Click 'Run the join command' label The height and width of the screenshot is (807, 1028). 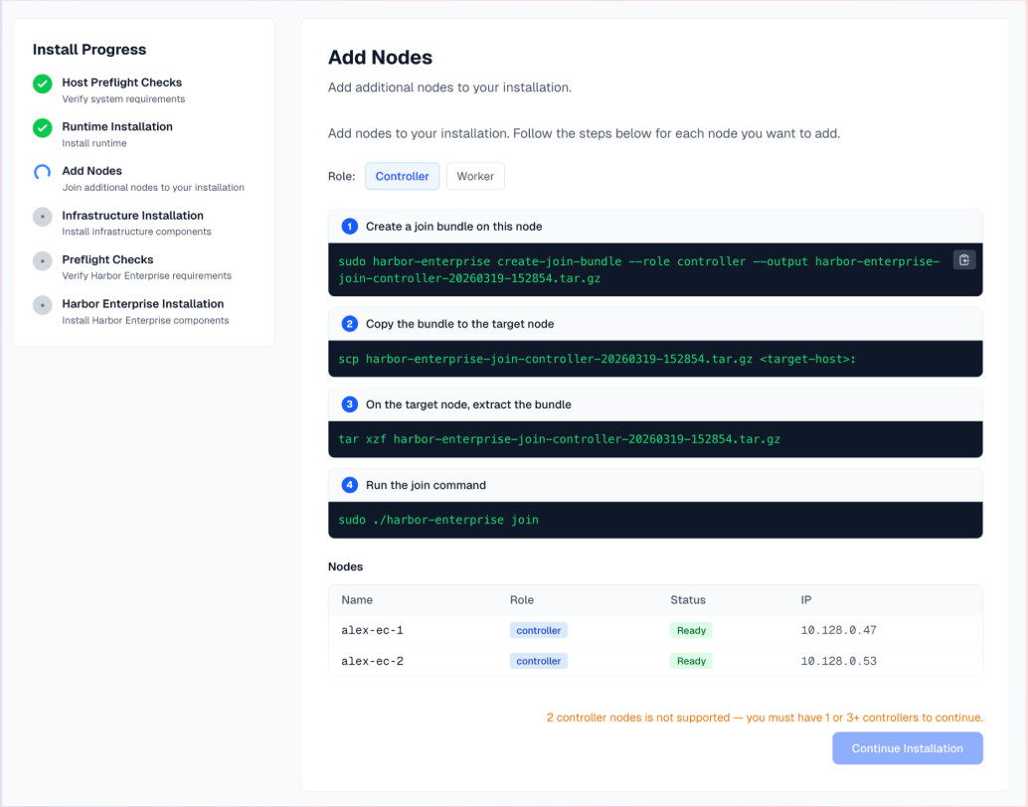[426, 485]
